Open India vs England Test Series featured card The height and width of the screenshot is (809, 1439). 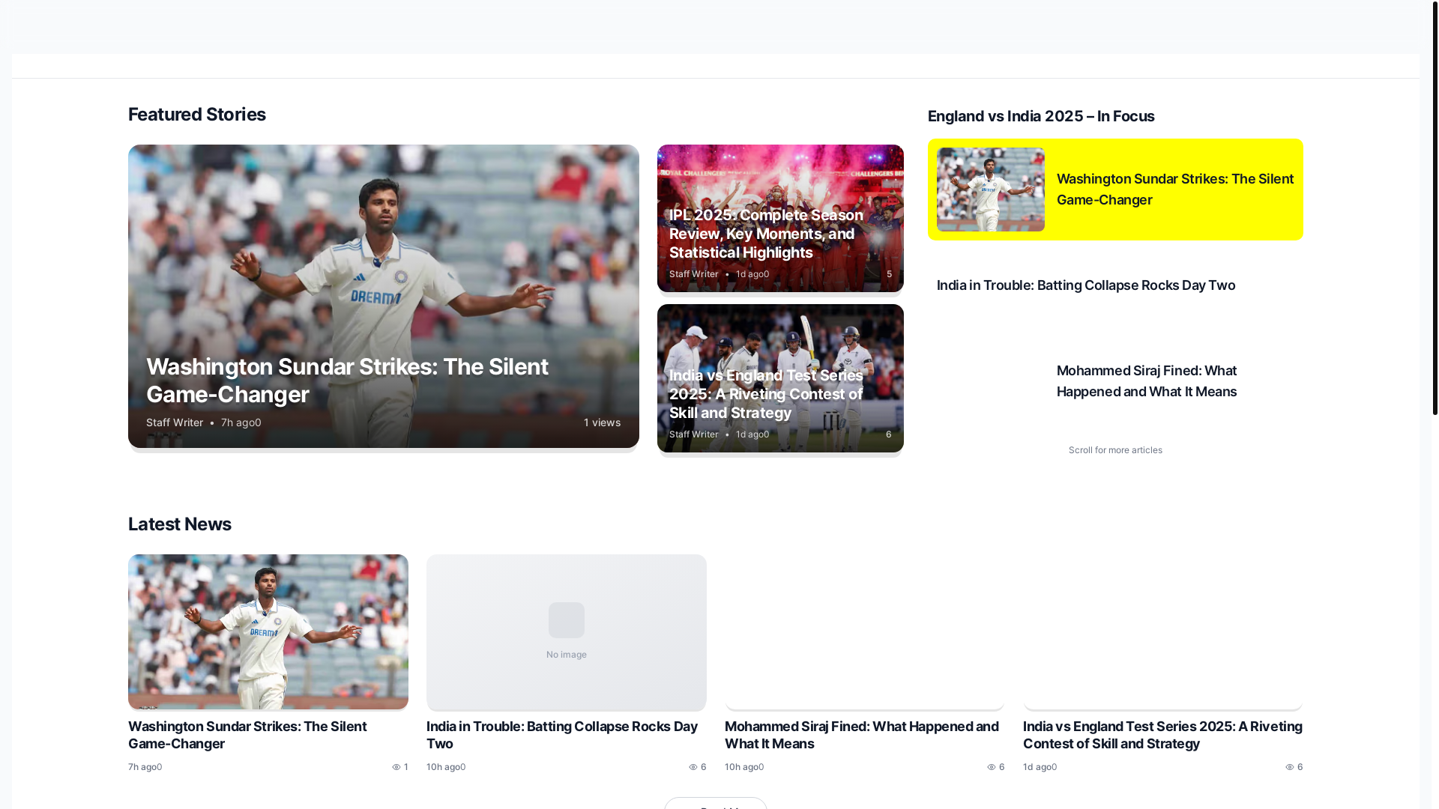tap(780, 378)
